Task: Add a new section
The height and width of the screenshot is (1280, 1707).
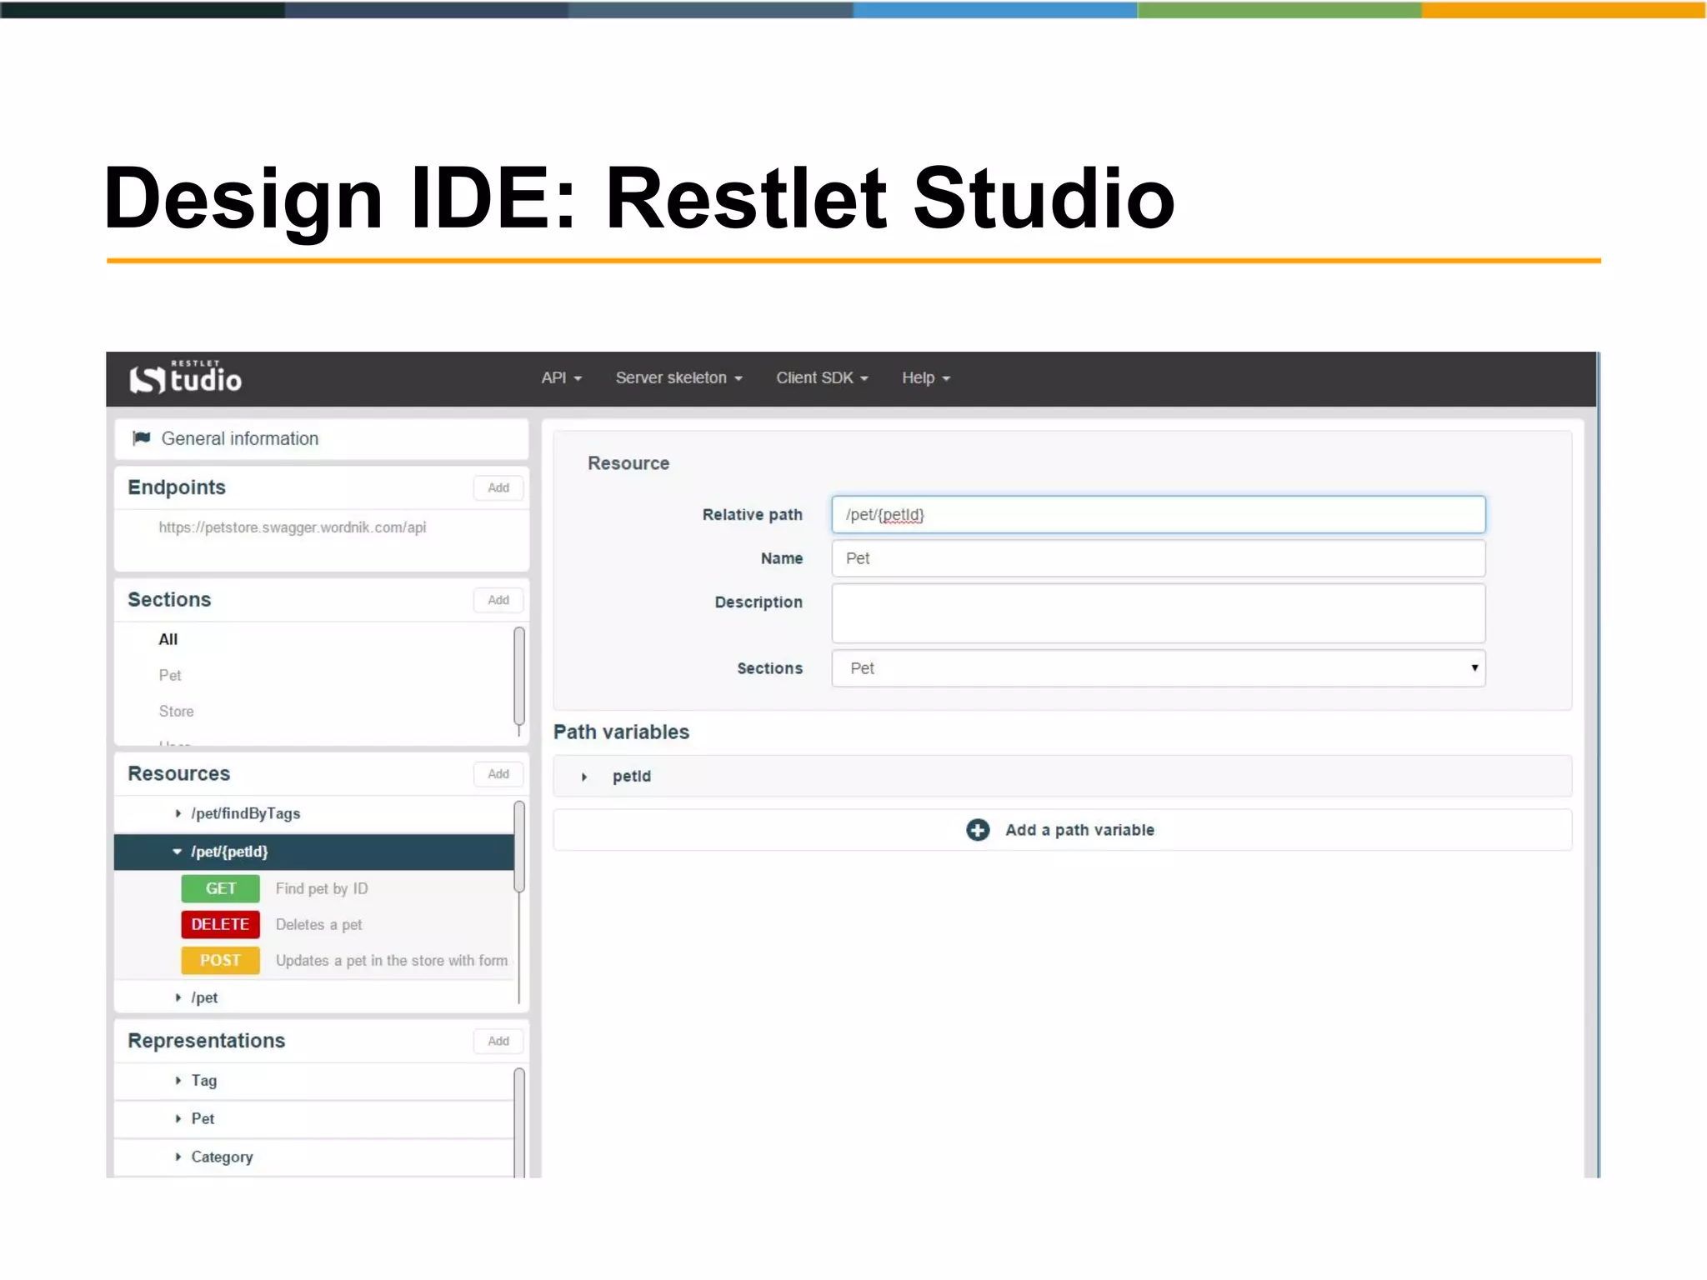Action: pos(498,600)
